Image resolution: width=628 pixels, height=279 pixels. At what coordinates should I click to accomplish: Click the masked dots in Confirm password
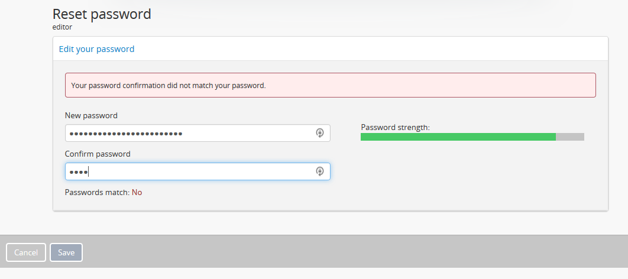tap(77, 172)
